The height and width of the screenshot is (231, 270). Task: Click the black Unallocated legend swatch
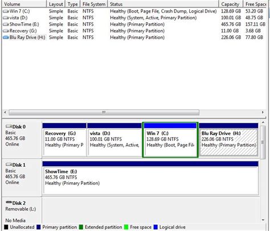6,227
